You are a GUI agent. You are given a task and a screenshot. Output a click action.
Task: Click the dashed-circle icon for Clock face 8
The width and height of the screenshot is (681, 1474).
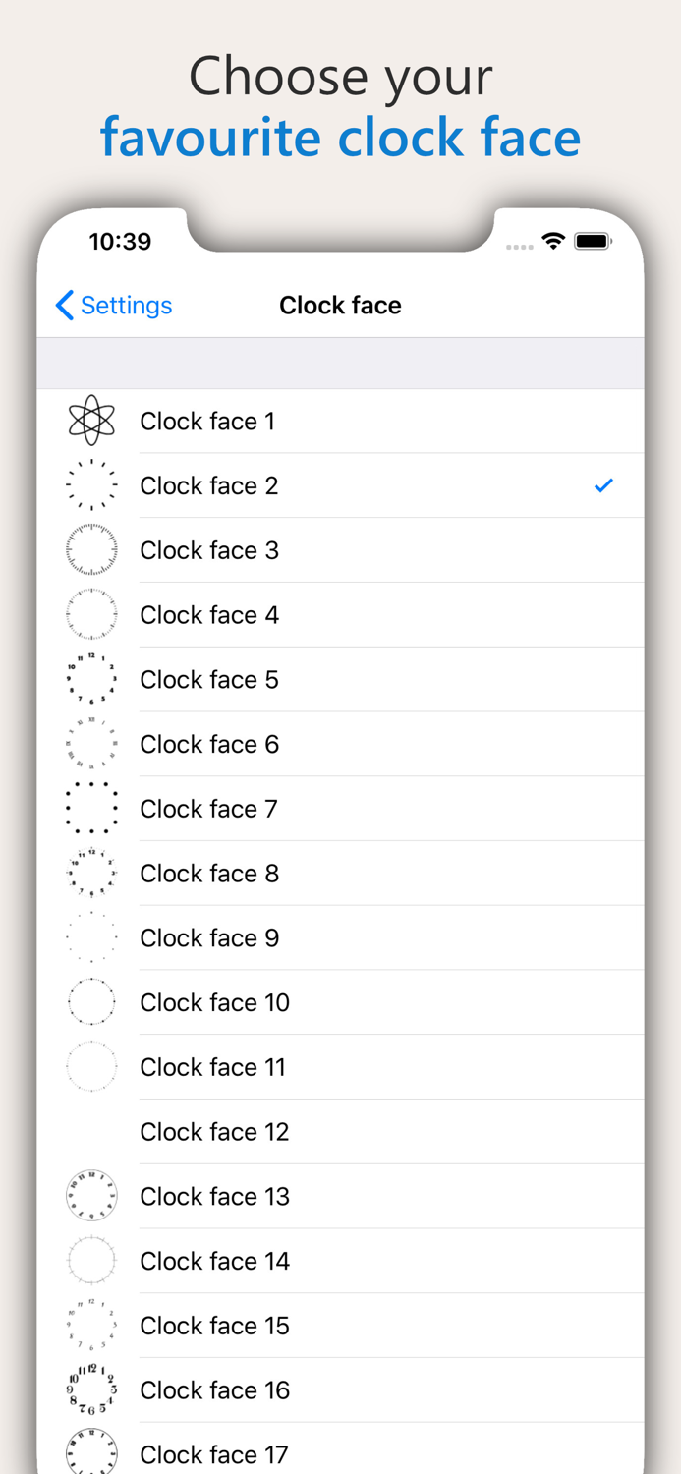91,872
